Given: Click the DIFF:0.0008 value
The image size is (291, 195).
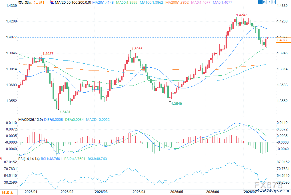Looking at the screenshot, I should pyautogui.click(x=53, y=119).
